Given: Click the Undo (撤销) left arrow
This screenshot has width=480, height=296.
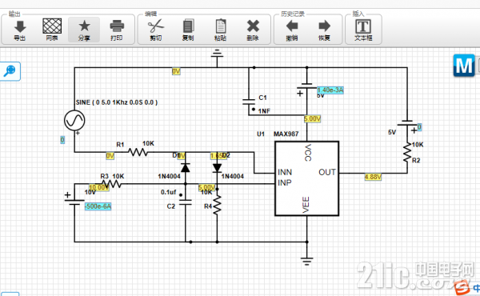Looking at the screenshot, I should tap(292, 26).
